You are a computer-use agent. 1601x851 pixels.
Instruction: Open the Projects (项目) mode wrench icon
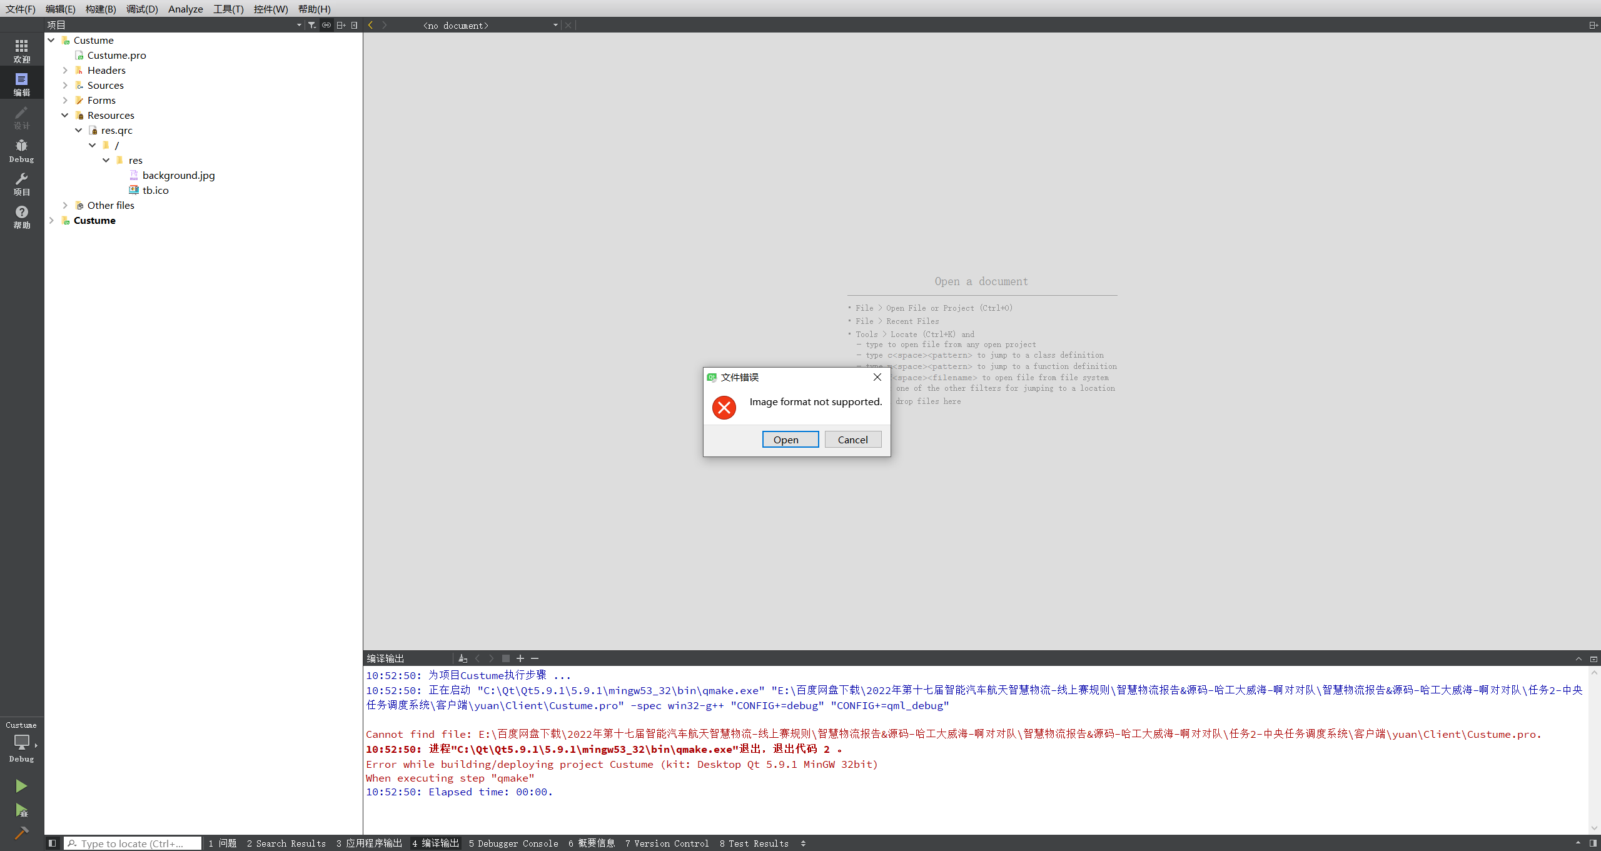tap(21, 184)
